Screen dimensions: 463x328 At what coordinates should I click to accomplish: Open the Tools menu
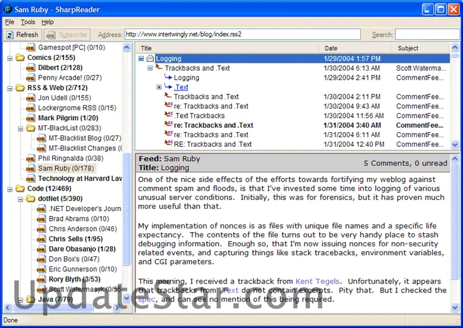(28, 22)
